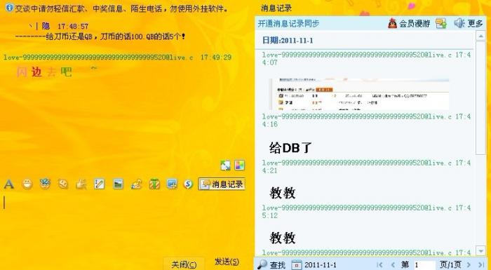
Task: Click the 查找 search button
Action: [271, 264]
